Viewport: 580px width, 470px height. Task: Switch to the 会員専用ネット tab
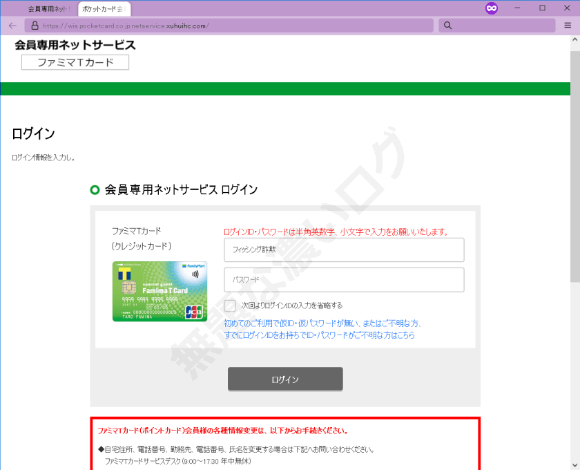pos(48,9)
